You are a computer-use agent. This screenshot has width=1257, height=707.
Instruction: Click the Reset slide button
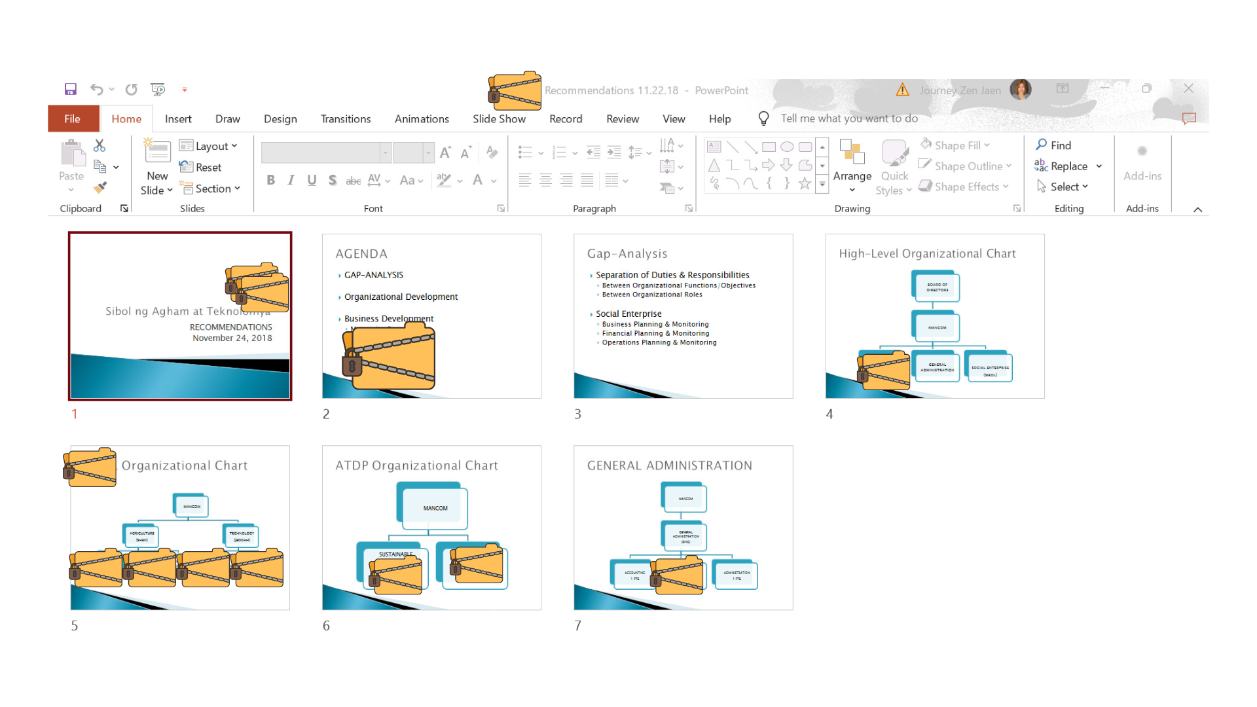(x=201, y=168)
